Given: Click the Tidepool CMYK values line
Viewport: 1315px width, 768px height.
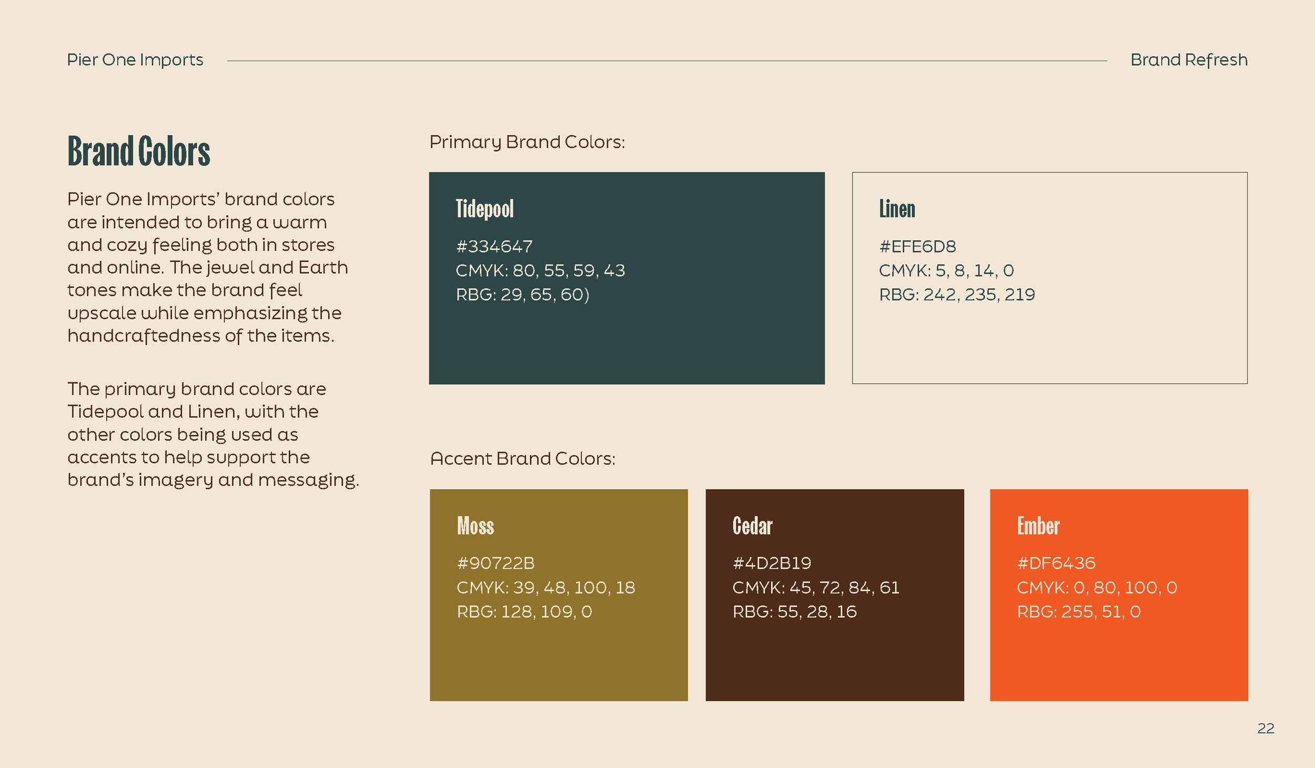Looking at the screenshot, I should pos(540,270).
